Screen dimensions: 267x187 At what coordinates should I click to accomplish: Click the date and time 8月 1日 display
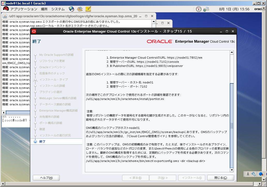[234, 9]
